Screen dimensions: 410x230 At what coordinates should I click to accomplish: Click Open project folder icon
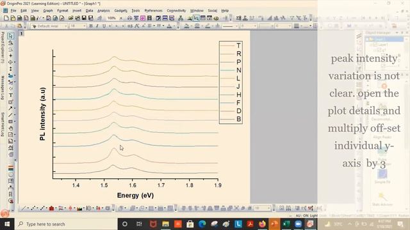pos(71,18)
